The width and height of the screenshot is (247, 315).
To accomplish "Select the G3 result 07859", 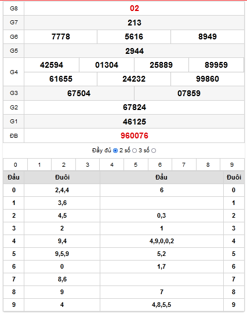I will point(189,93).
